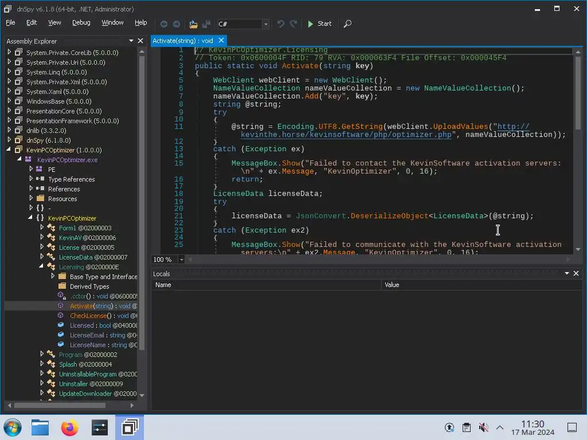Select the UpdateDownloader class in the tree

pos(97,393)
